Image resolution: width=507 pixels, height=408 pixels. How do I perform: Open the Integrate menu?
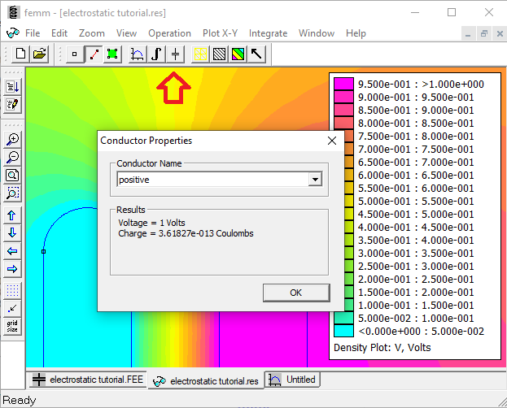pos(268,33)
